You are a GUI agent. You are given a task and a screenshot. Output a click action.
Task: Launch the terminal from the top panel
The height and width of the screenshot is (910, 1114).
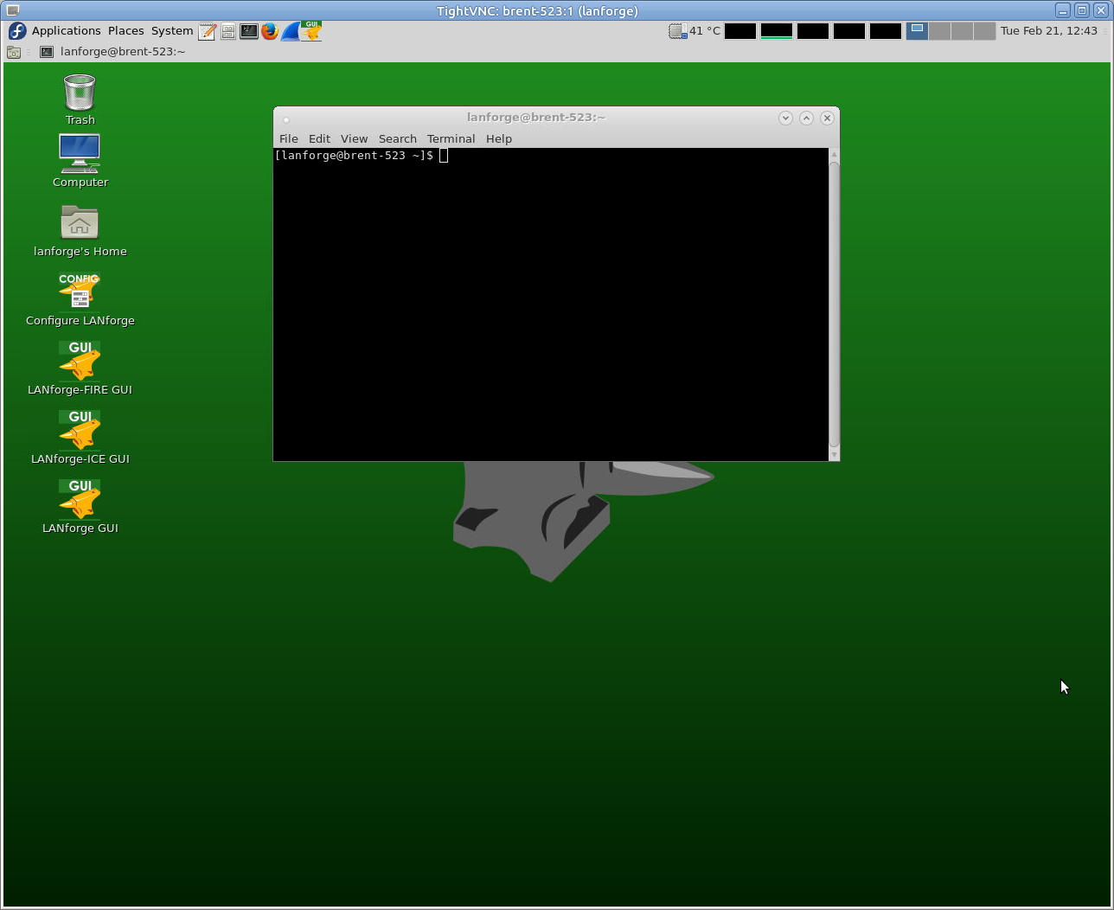[248, 31]
